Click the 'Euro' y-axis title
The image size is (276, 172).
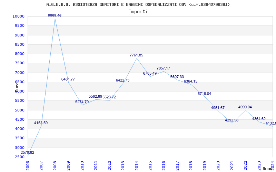point(17,87)
